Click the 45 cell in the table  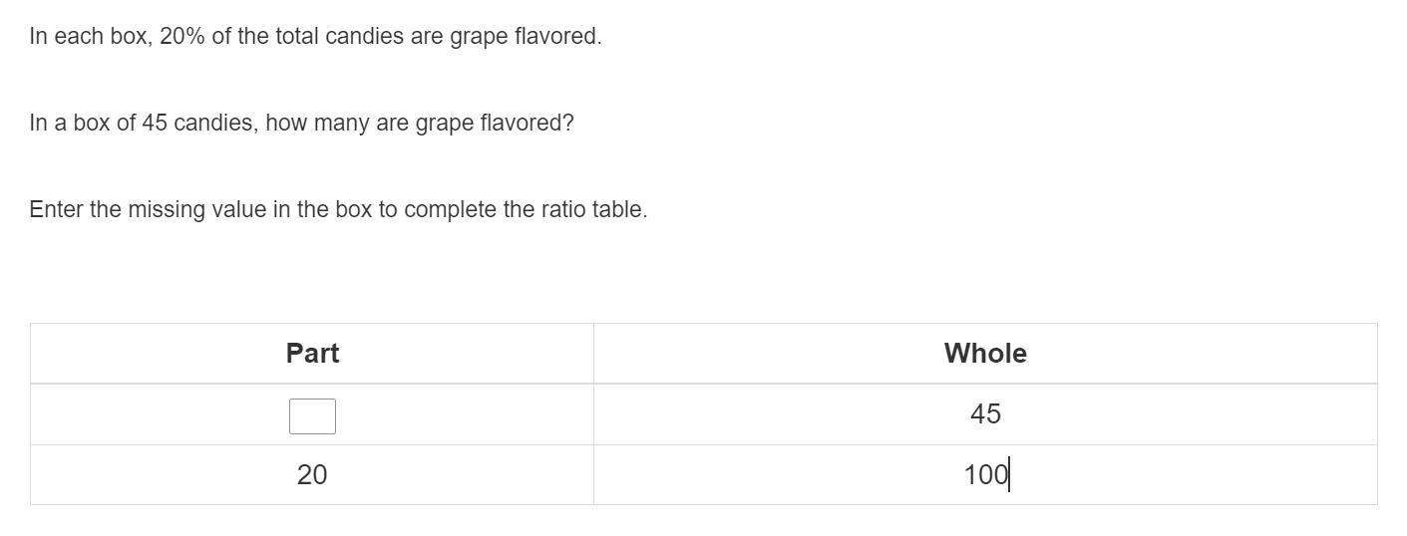pyautogui.click(x=985, y=413)
